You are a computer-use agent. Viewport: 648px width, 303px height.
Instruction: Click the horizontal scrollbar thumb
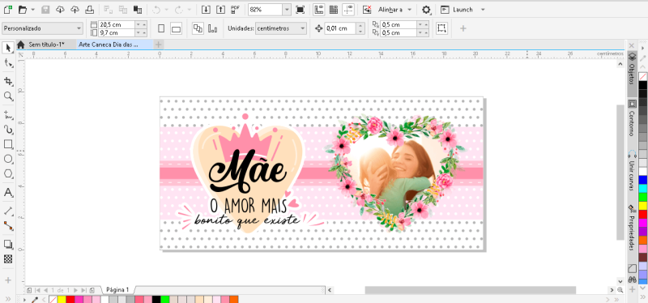pos(471,290)
